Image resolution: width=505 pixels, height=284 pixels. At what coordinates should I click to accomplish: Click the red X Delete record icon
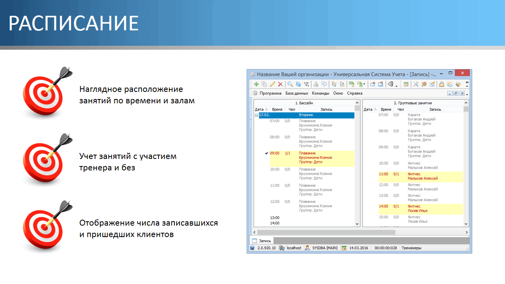(280, 84)
